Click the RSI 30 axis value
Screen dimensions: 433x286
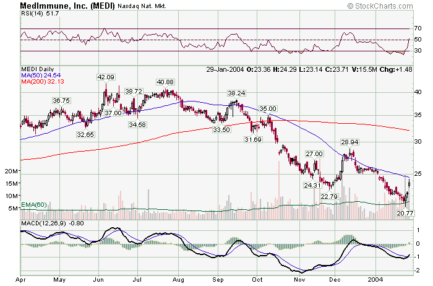(x=418, y=51)
